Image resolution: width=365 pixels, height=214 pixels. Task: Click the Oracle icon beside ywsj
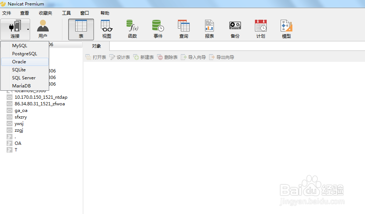[10, 124]
